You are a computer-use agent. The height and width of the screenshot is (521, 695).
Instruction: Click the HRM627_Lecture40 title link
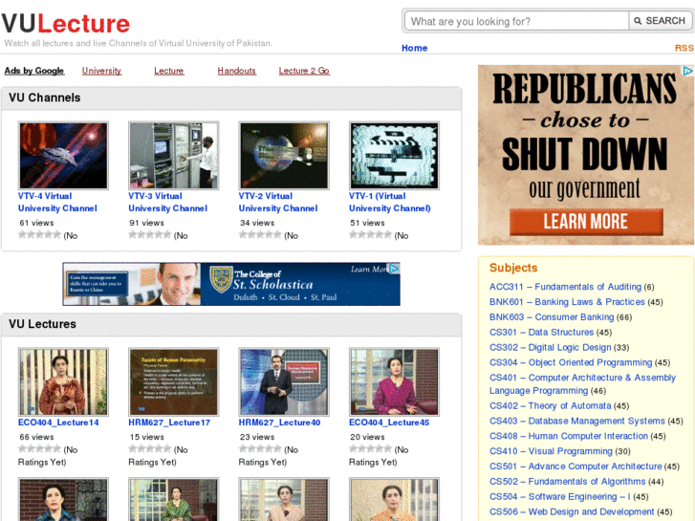pos(280,423)
